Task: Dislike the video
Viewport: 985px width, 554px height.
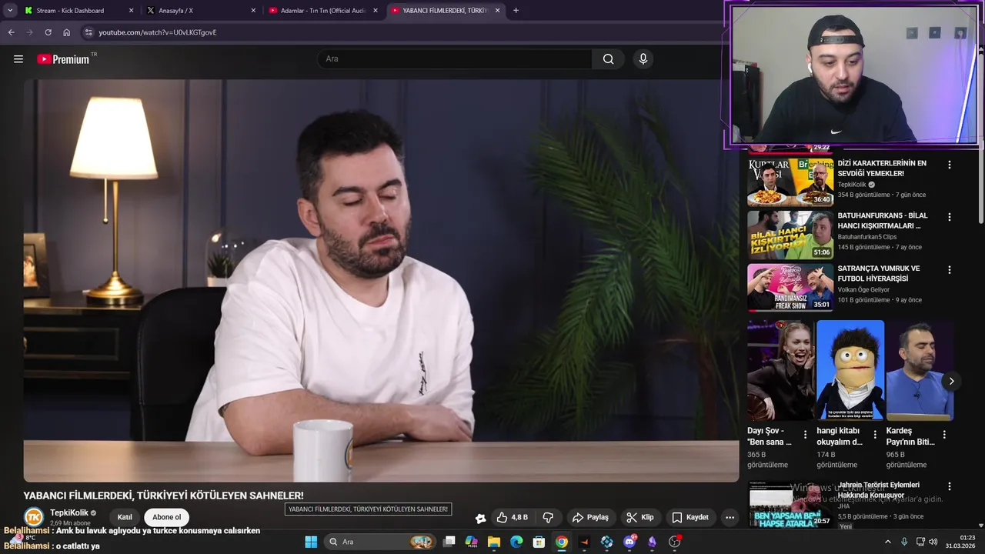Action: 548,518
